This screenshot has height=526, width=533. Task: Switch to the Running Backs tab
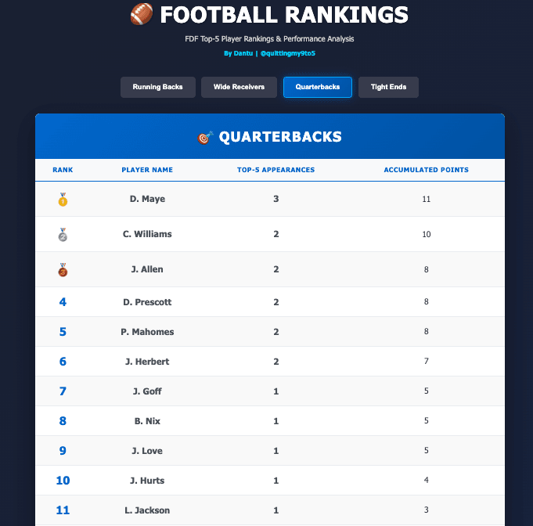pyautogui.click(x=157, y=87)
